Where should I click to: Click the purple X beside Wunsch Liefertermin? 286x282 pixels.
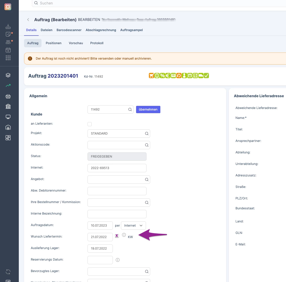click(x=117, y=236)
